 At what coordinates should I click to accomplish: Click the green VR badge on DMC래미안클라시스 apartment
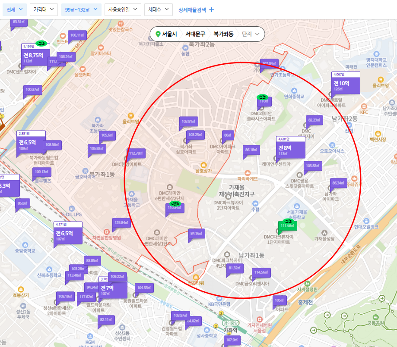tap(262, 97)
